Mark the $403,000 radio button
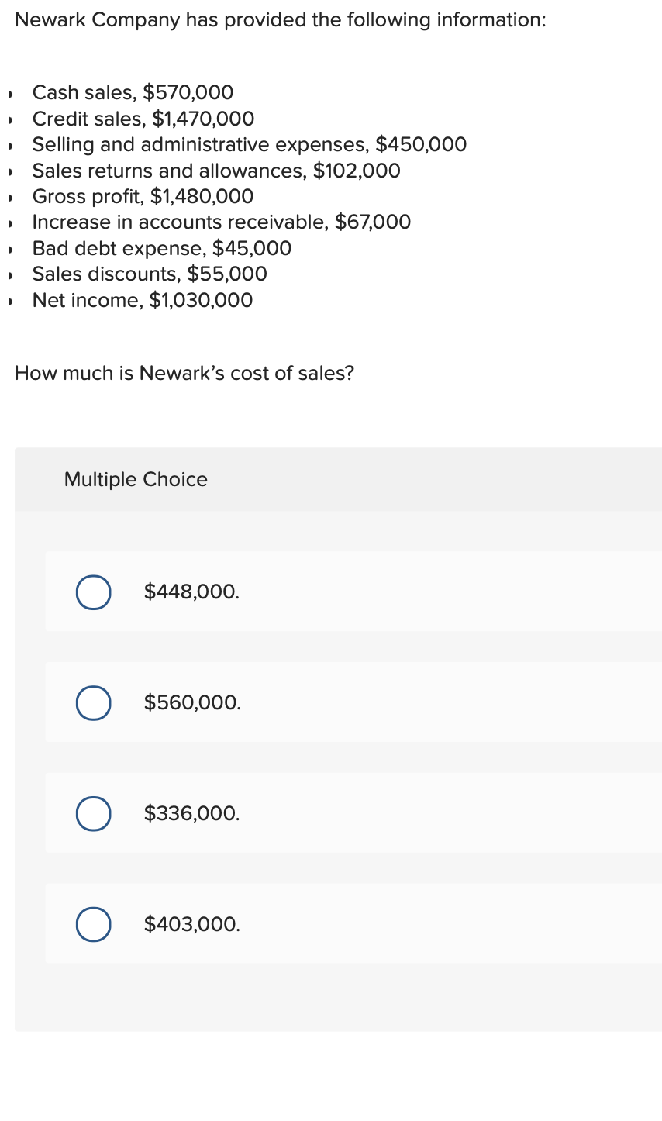The height and width of the screenshot is (1121, 662). tap(93, 925)
